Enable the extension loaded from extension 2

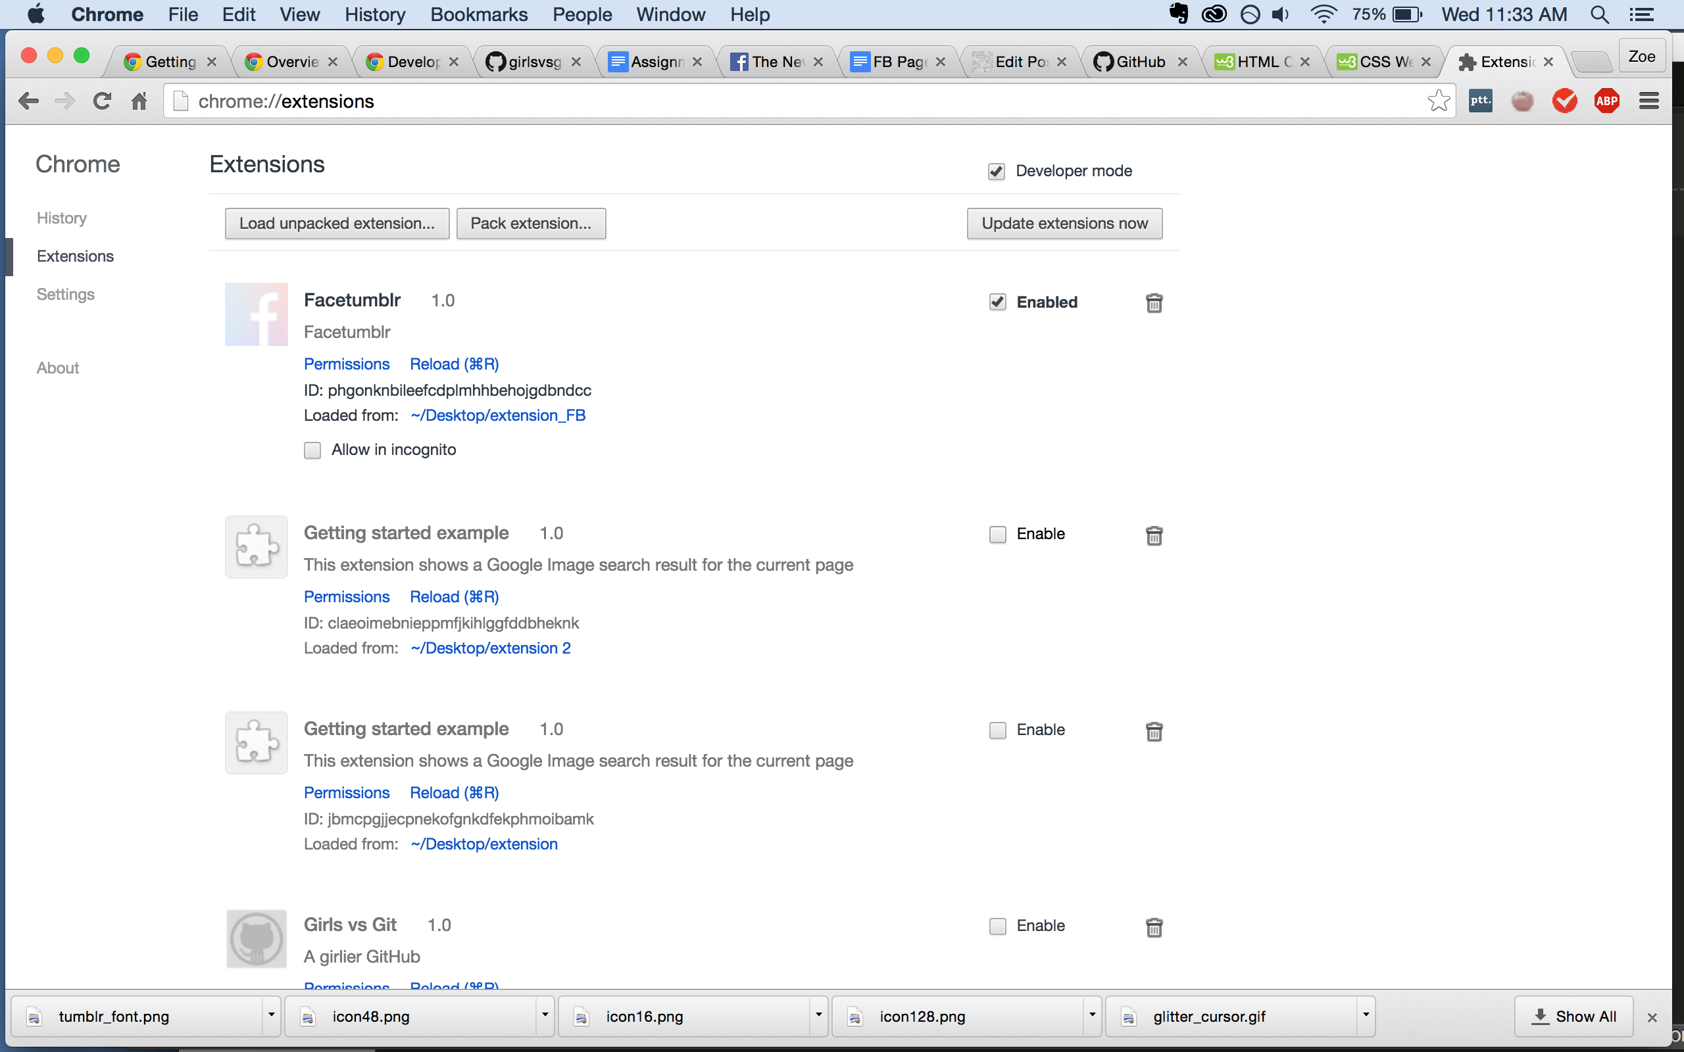(x=997, y=535)
